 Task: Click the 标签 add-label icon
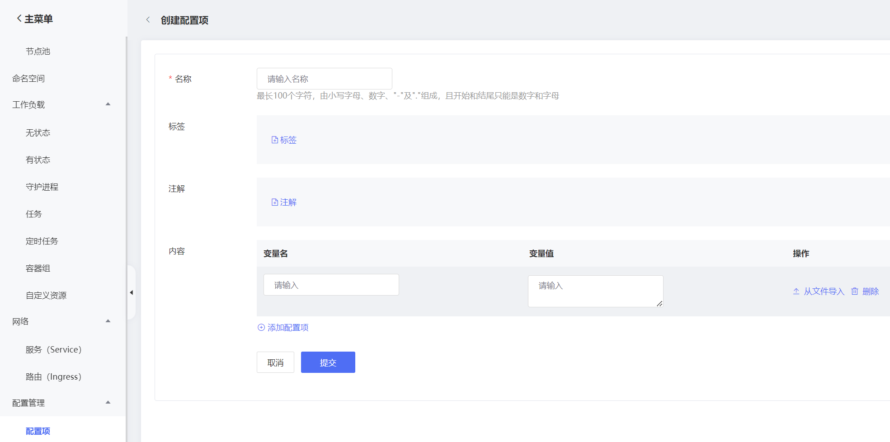(x=275, y=140)
